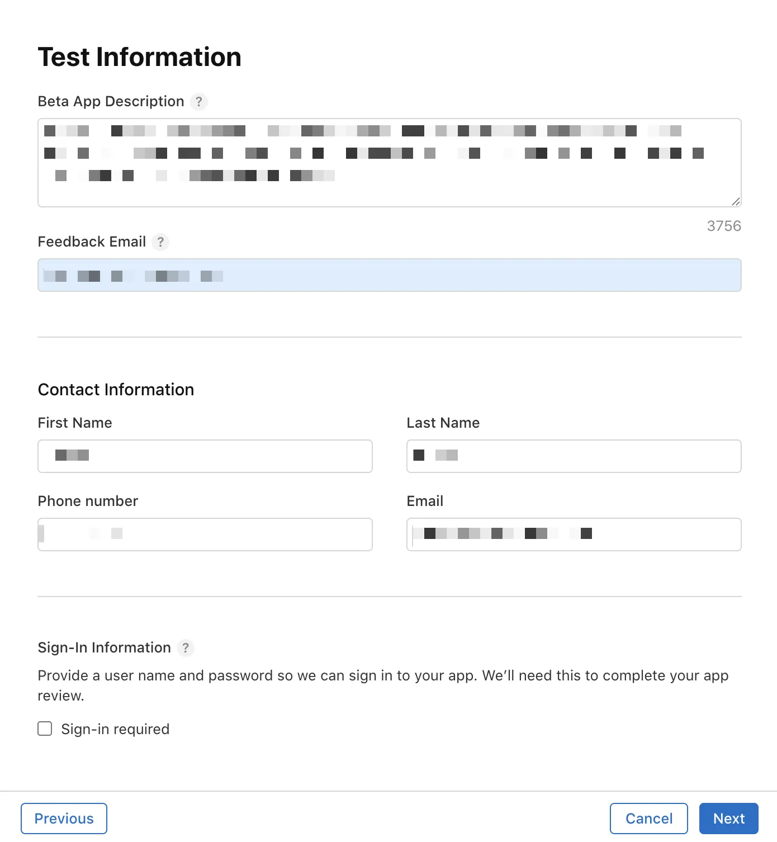This screenshot has width=777, height=842.
Task: Focus the Phone number input box
Action: (205, 534)
